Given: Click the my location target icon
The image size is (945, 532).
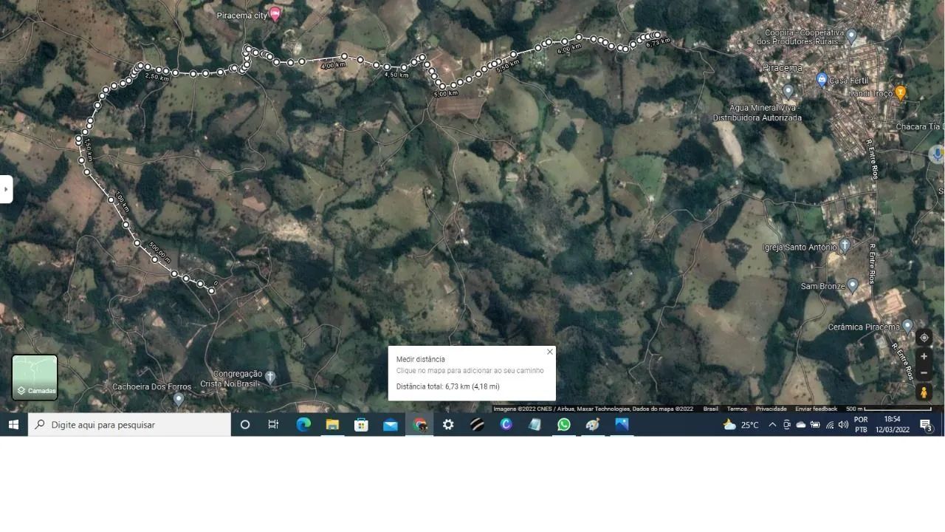Looking at the screenshot, I should 924,338.
